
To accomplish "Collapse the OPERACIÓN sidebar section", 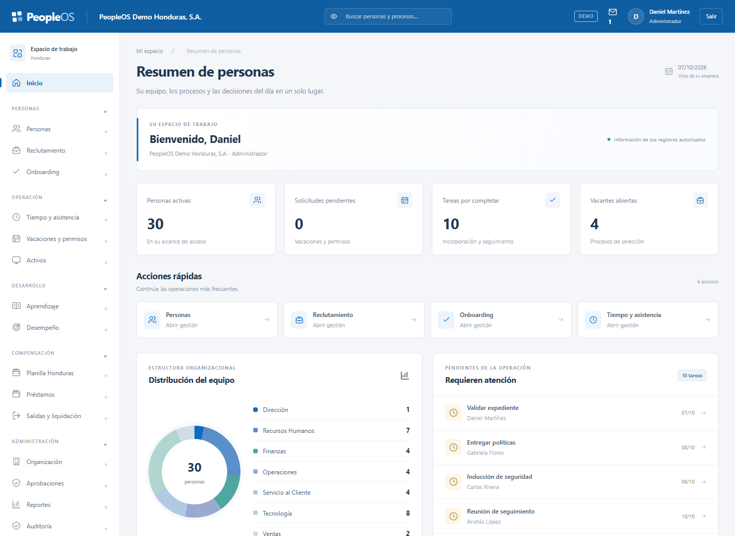I will click(105, 201).
